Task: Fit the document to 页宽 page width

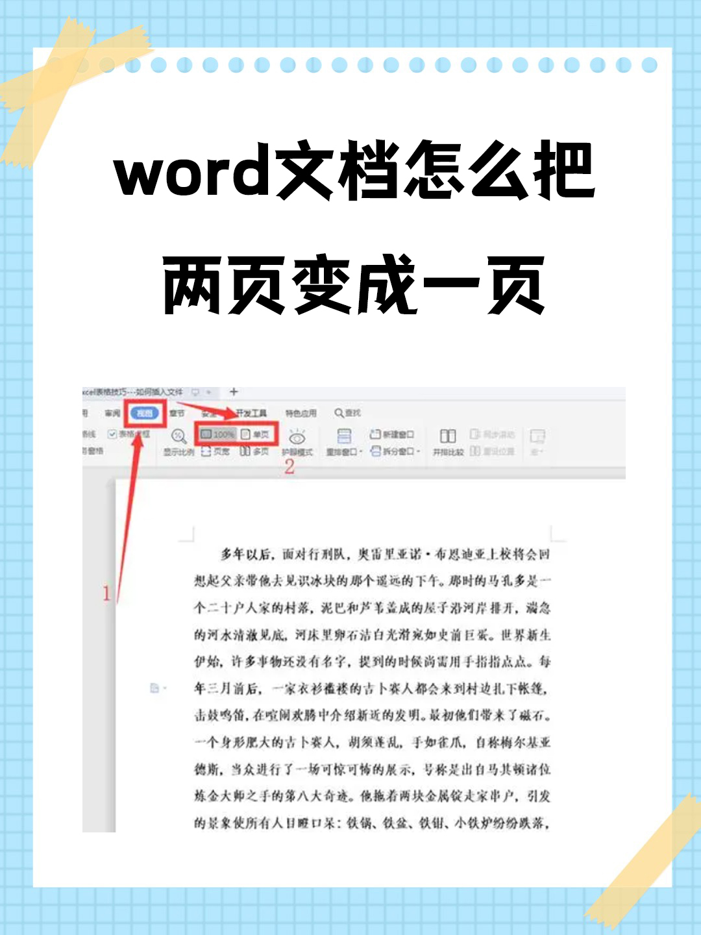Action: (215, 451)
